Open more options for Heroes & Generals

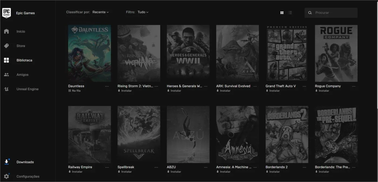(x=206, y=86)
